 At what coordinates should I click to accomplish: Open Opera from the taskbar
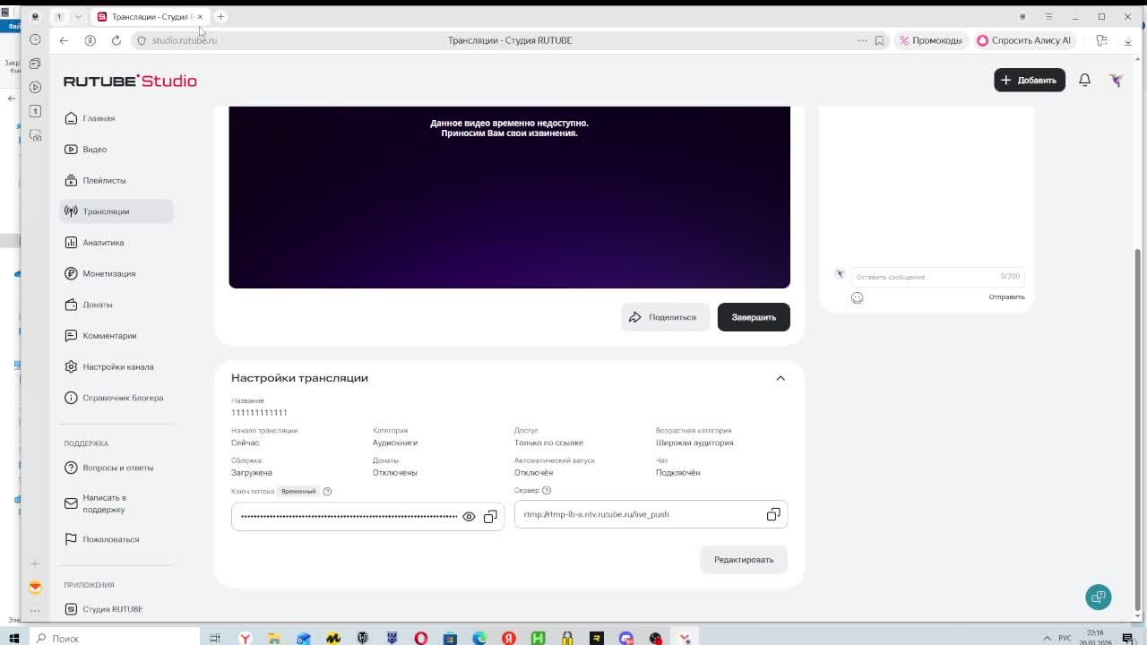click(x=421, y=638)
